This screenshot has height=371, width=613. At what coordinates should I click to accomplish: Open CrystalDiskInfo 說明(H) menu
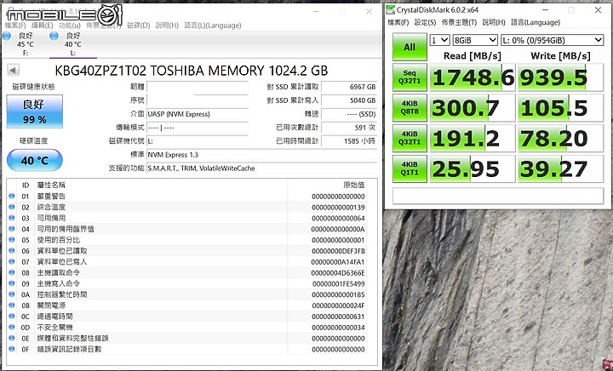point(167,26)
